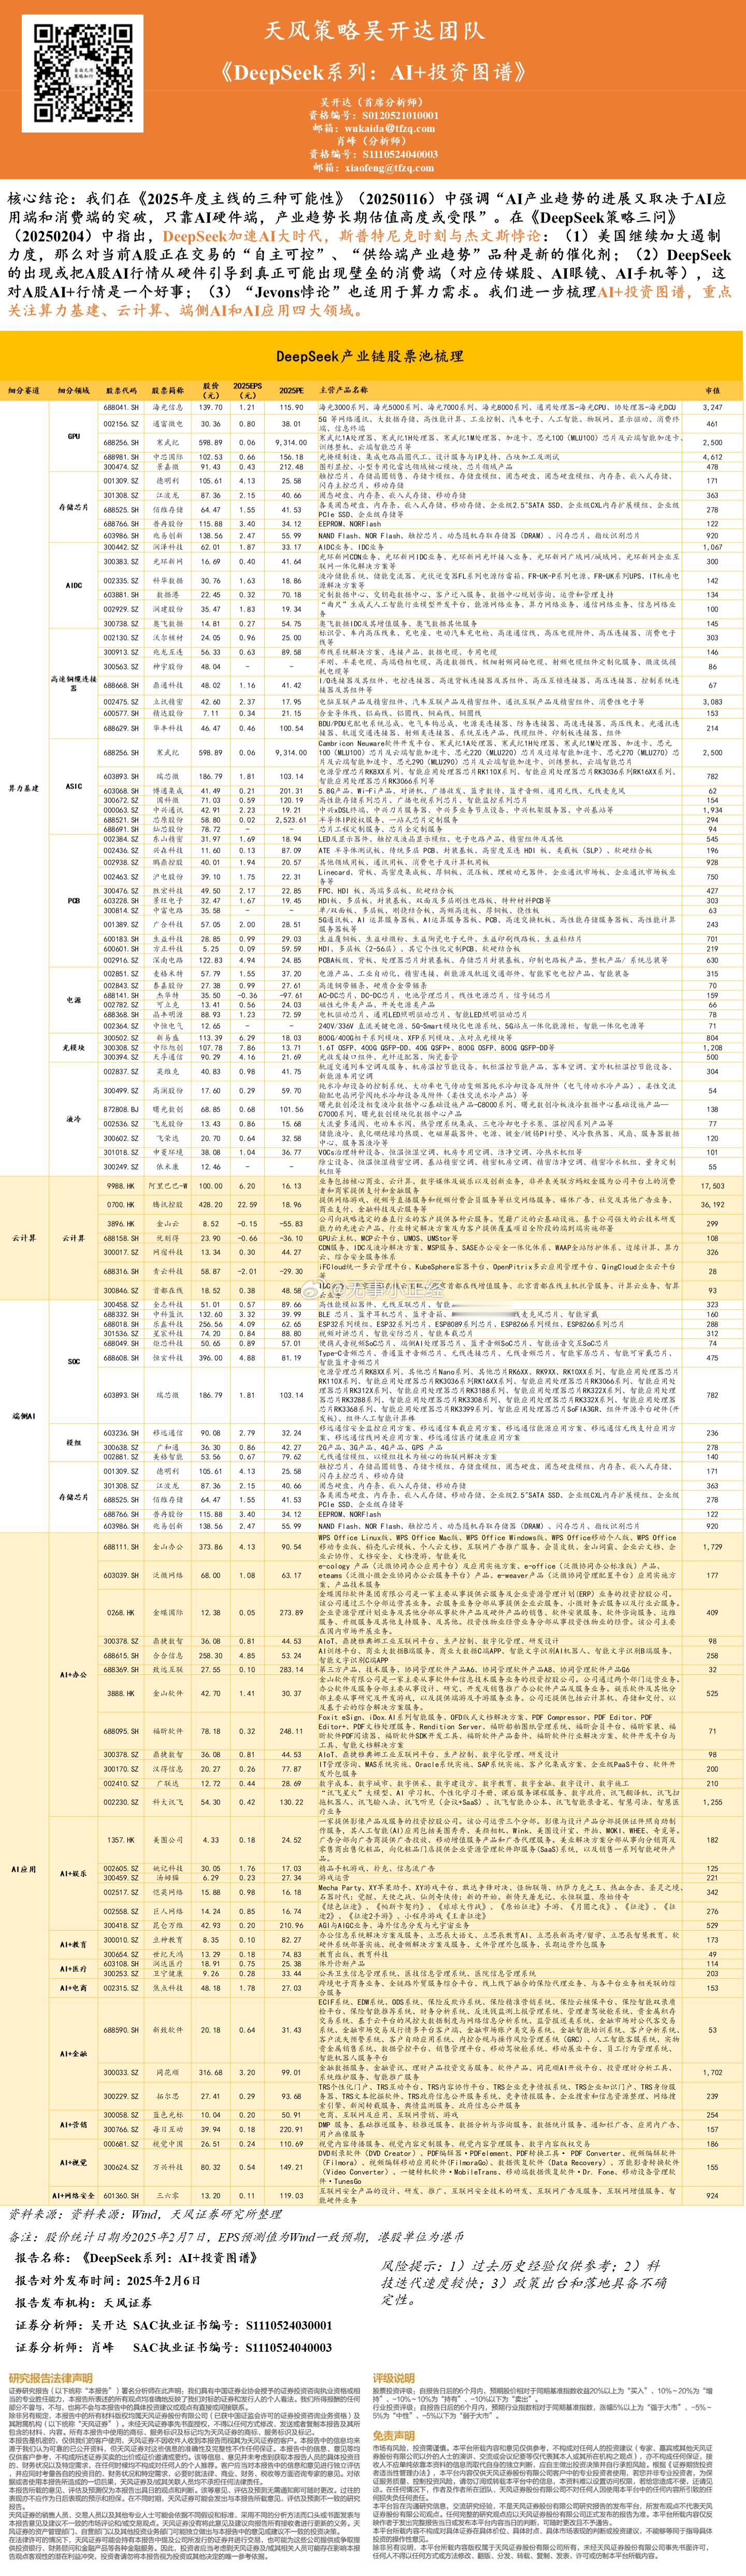This screenshot has height=2576, width=746.
Task: Click the 端侧AI category label
Action: tap(24, 1416)
